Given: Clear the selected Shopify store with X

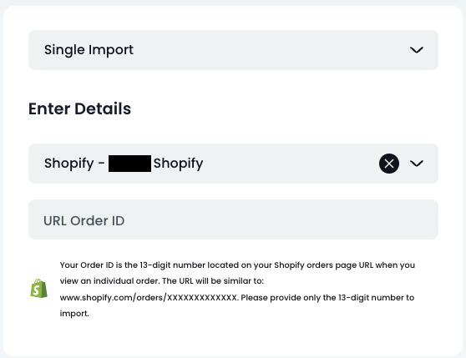Looking at the screenshot, I should [x=388, y=164].
